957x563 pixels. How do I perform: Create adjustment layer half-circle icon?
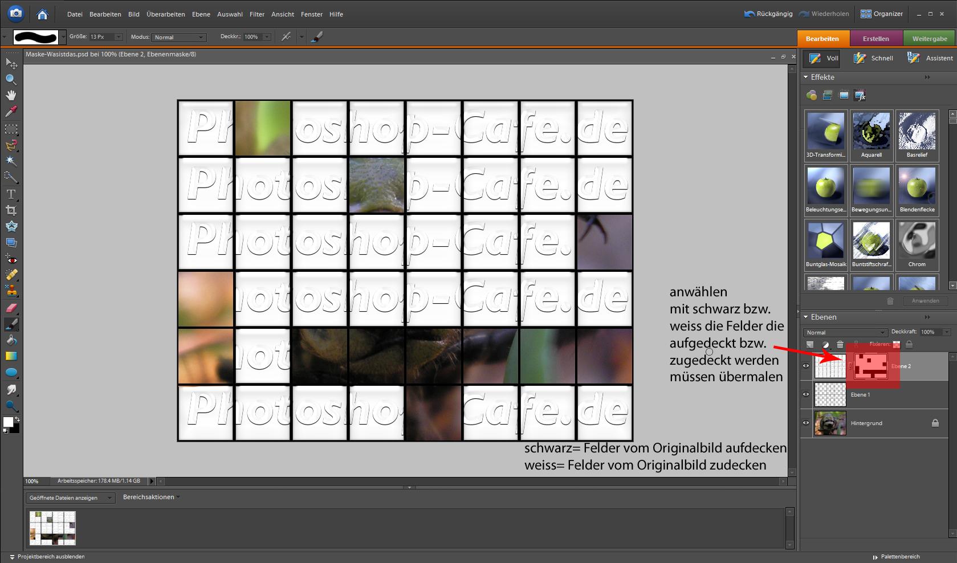825,344
